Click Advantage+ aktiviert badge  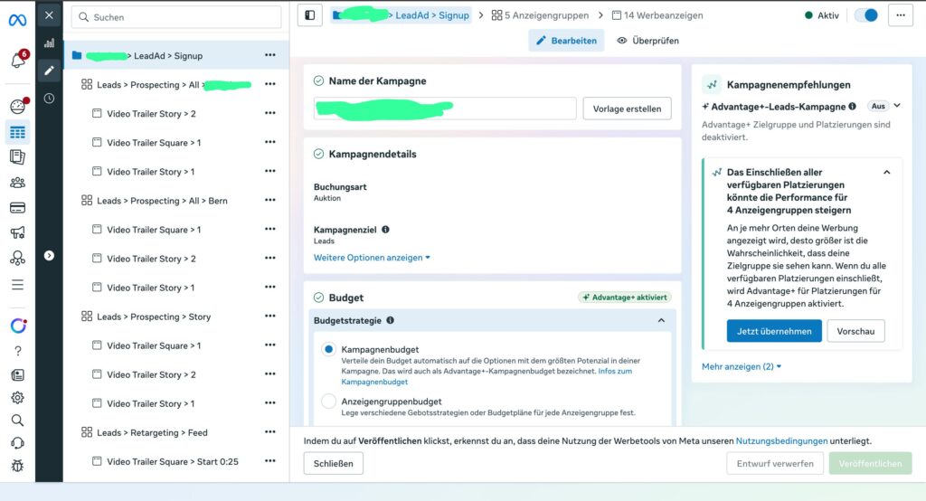(625, 298)
